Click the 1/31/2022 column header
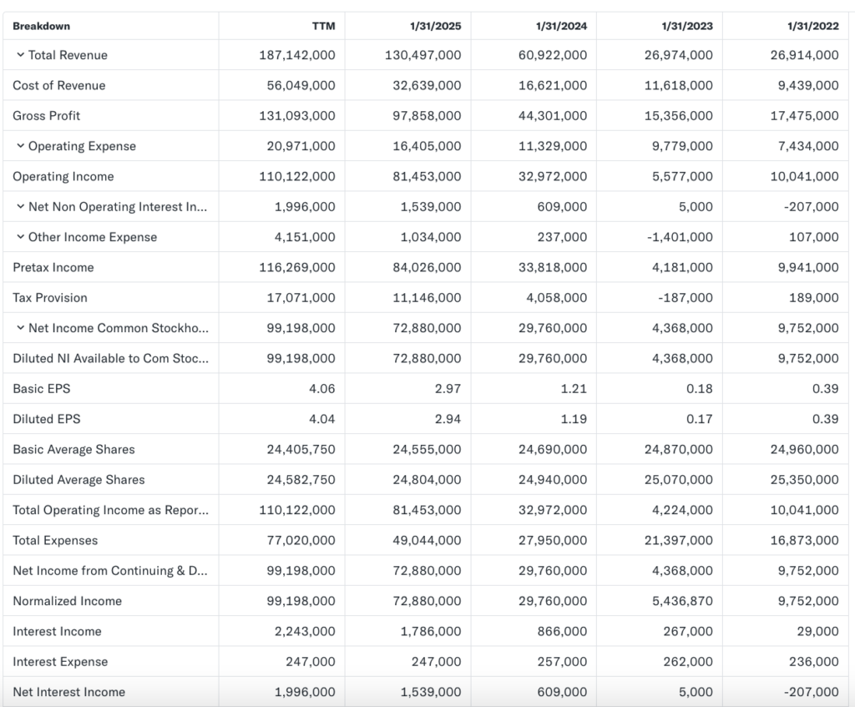Image resolution: width=855 pixels, height=707 pixels. tap(813, 26)
